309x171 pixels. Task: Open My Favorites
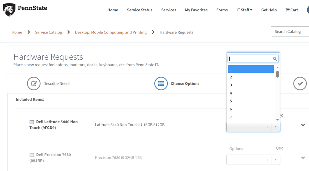pyautogui.click(x=196, y=10)
